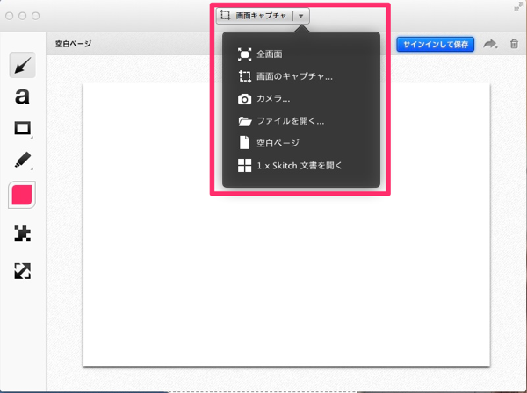Select the Rectangle shape tool
The image size is (527, 393).
tap(23, 129)
